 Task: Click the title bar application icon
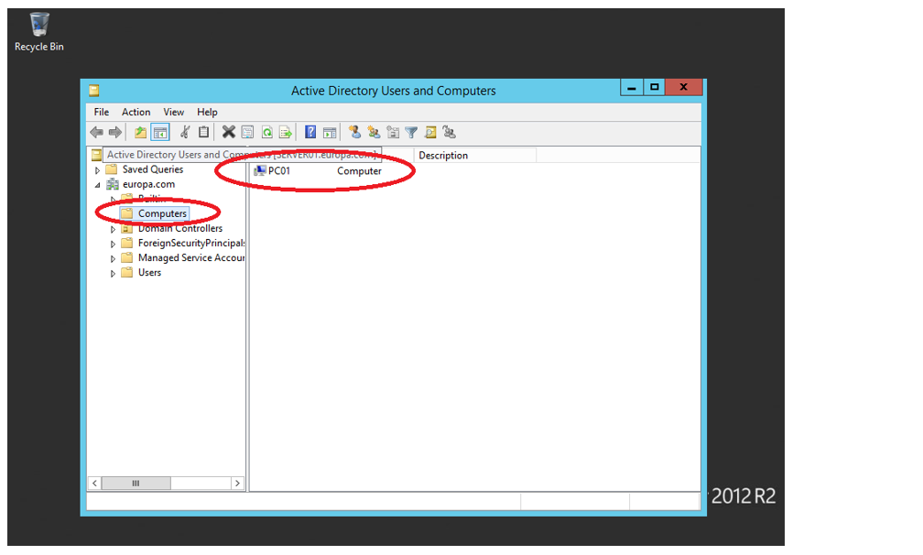(x=94, y=91)
